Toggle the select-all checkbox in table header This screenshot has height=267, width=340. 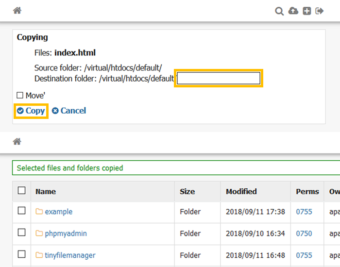pos(21,191)
